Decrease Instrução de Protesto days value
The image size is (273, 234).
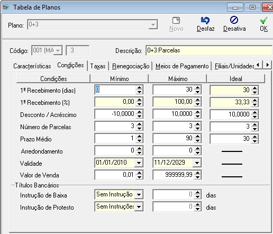pos(197,209)
